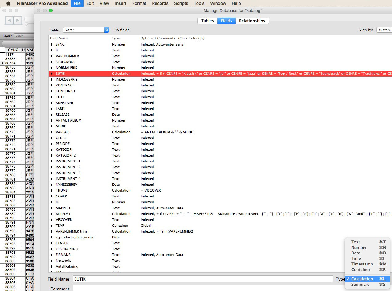Click the reorder handle of STREGKODE field
This screenshot has height=291, width=392.
(x=52, y=62)
